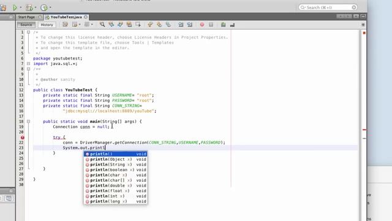Click the Comment code icon
This screenshot has height=221, width=392.
click(x=223, y=25)
